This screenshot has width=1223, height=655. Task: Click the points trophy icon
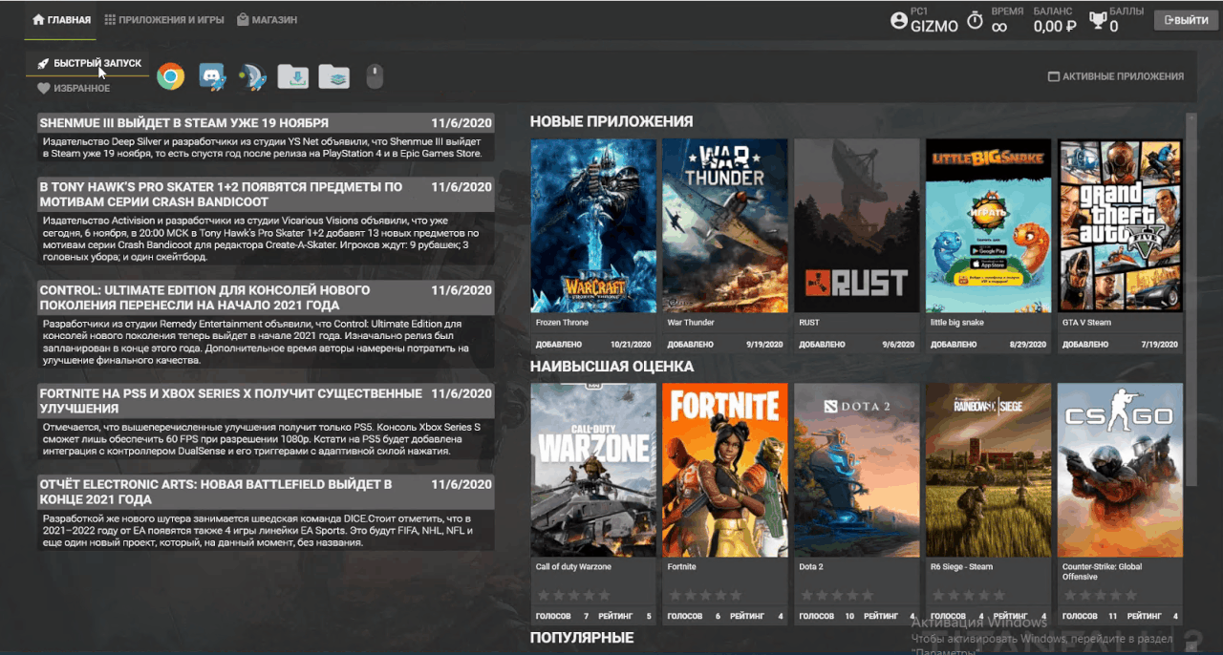click(1098, 20)
